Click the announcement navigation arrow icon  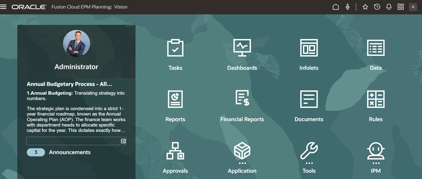pyautogui.click(x=123, y=141)
